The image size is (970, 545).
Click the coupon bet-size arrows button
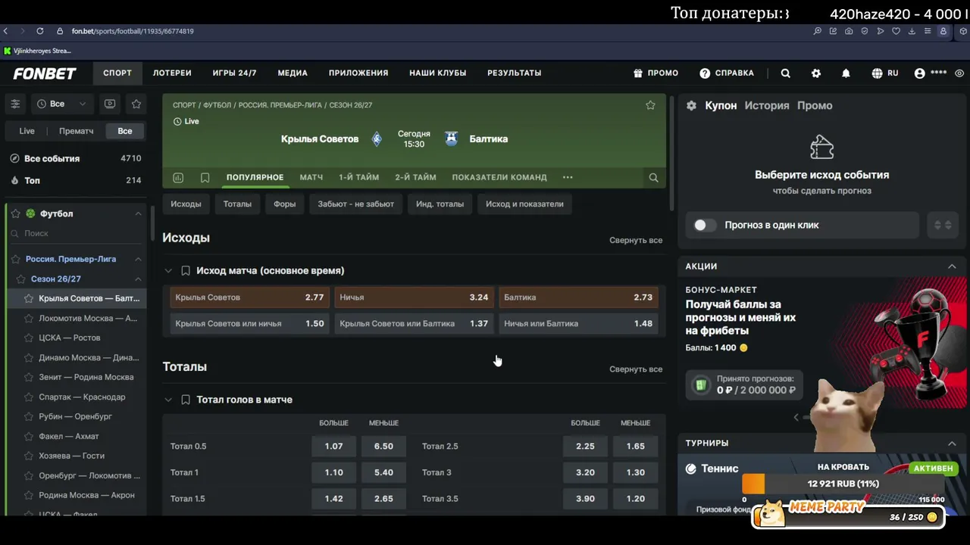943,225
